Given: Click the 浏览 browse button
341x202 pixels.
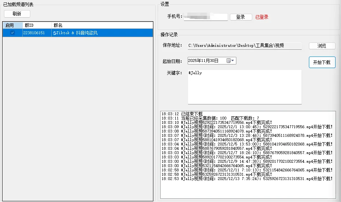Looking at the screenshot, I should pos(322,46).
